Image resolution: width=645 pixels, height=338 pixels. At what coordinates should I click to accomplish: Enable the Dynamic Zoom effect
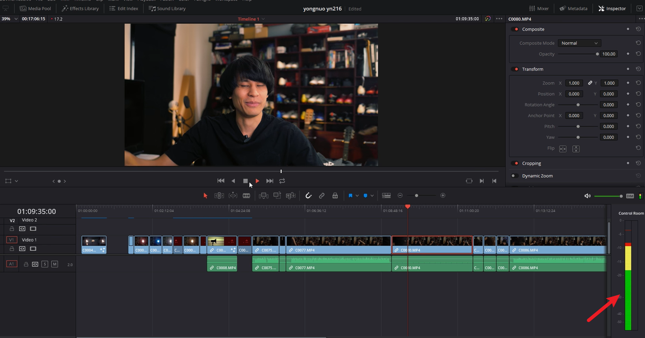click(515, 176)
